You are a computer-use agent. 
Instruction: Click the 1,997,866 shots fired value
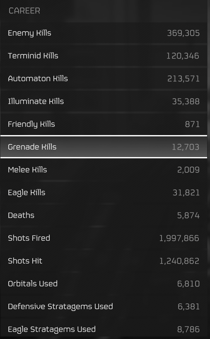click(179, 238)
